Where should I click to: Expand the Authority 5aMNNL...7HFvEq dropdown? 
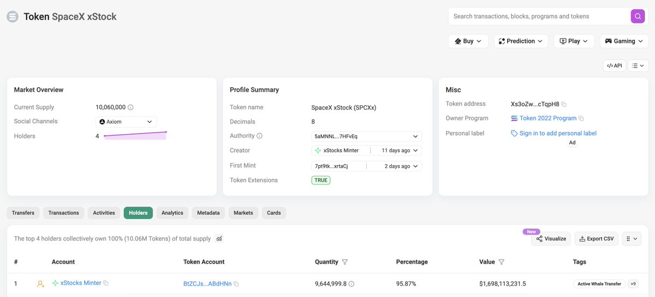point(366,136)
